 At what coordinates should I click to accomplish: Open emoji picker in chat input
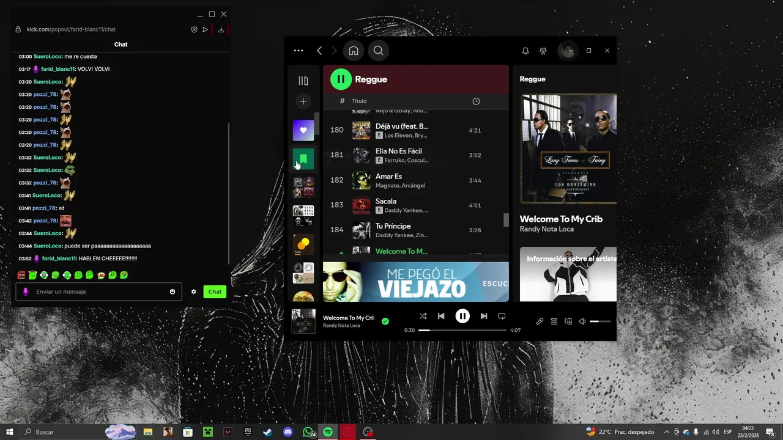173,291
